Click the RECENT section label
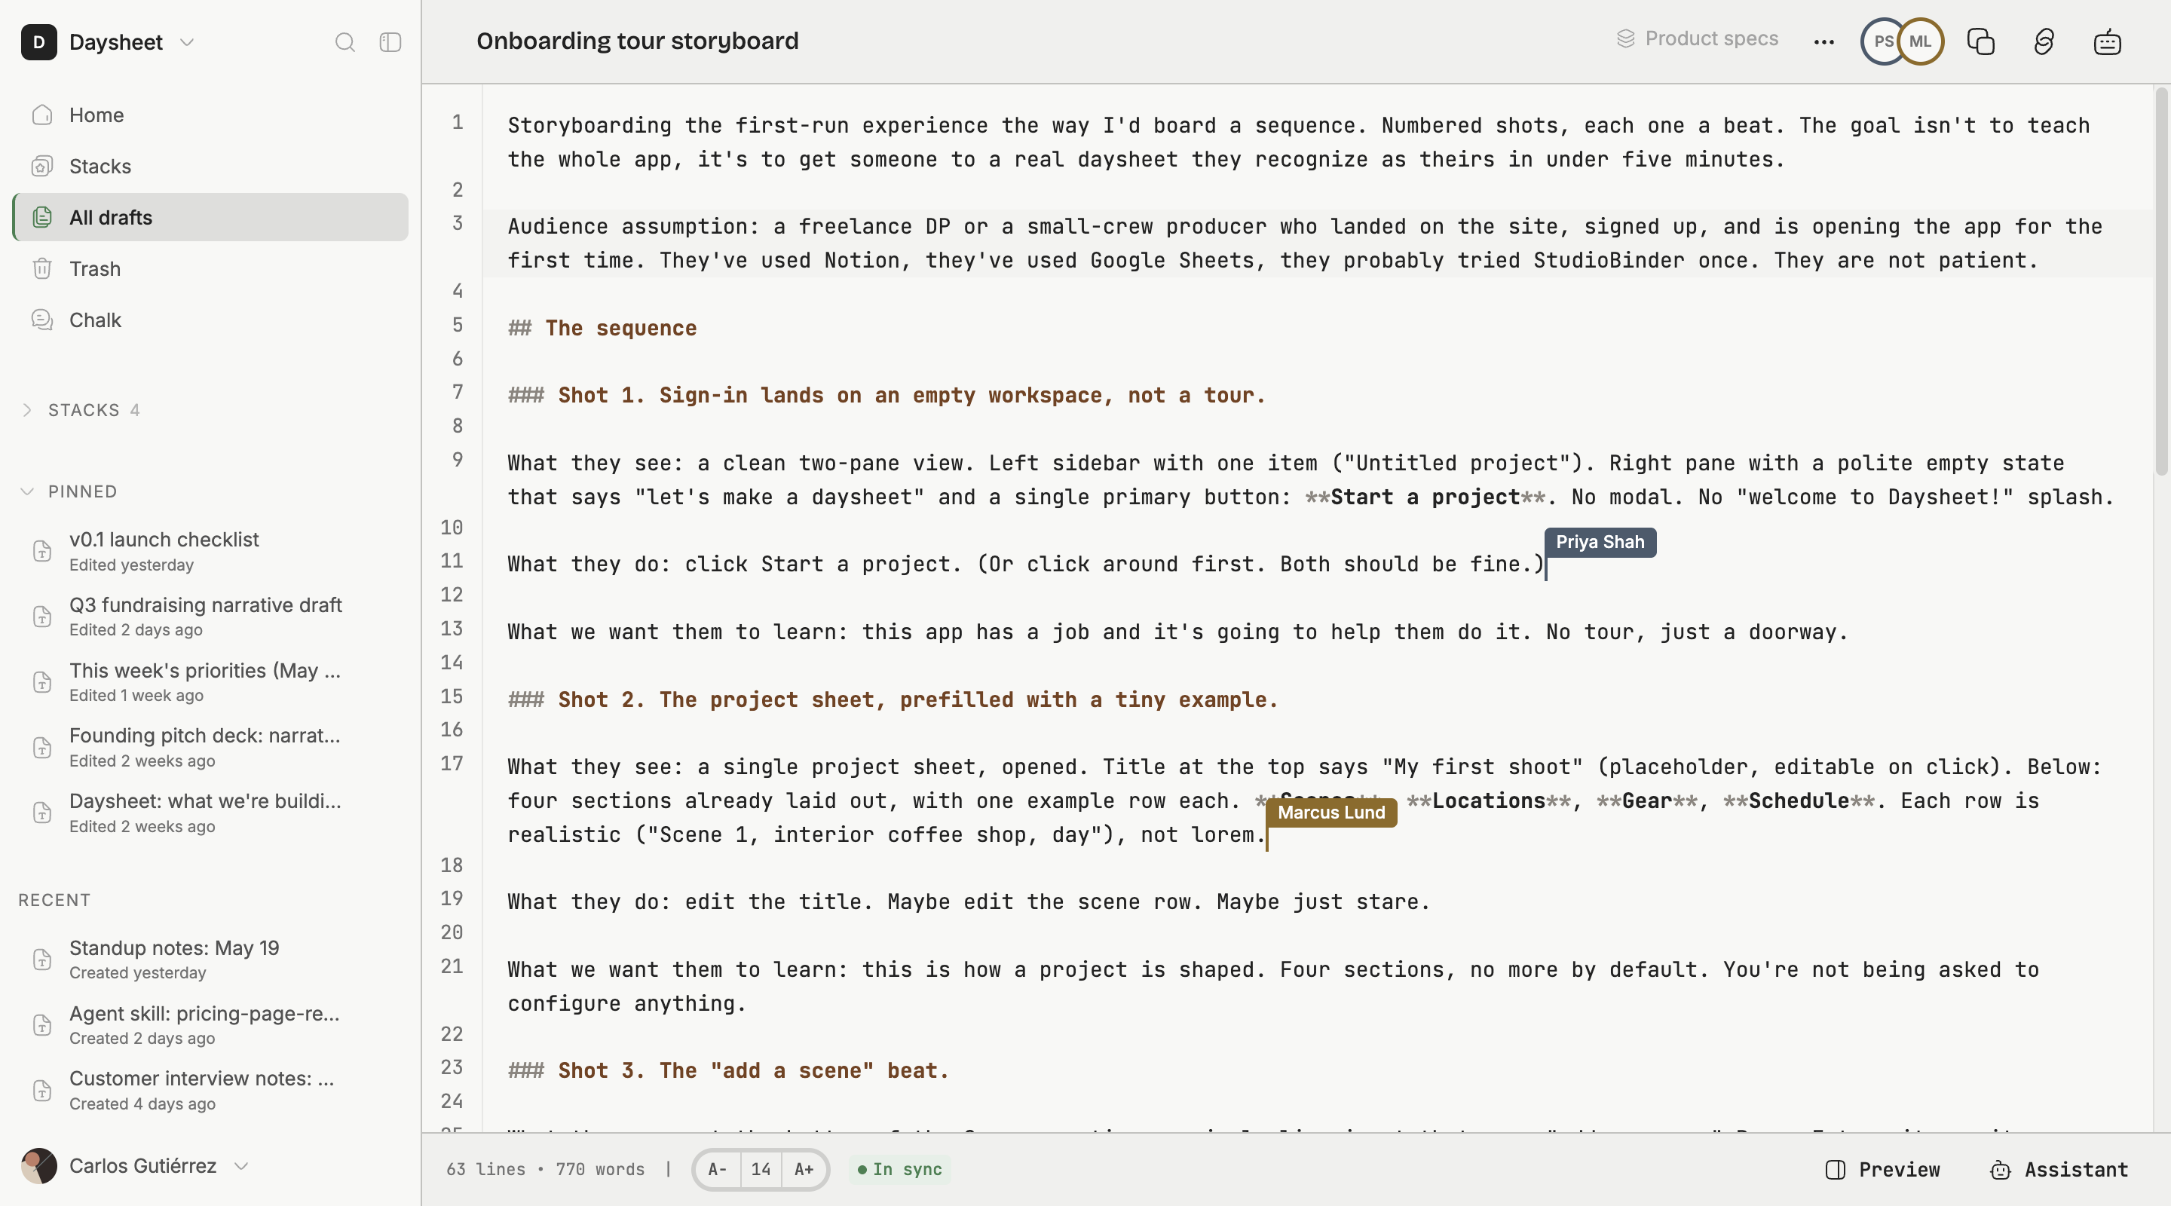The width and height of the screenshot is (2171, 1206). [54, 900]
